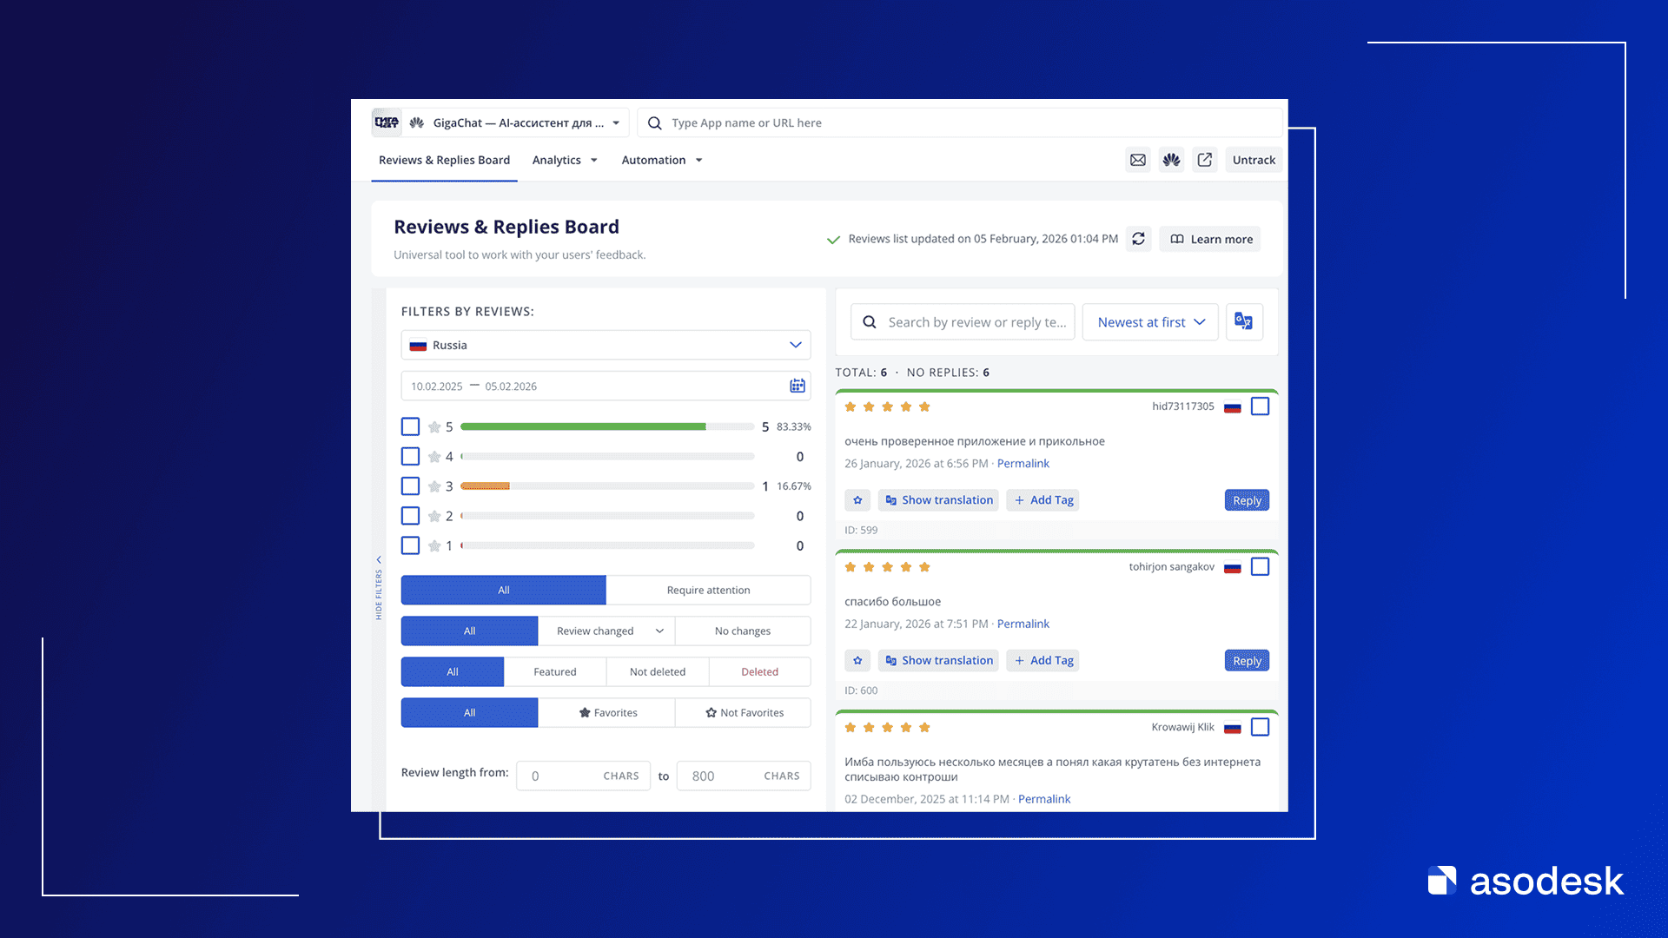
Task: Check the 3-star rating filter checkbox
Action: pos(410,486)
